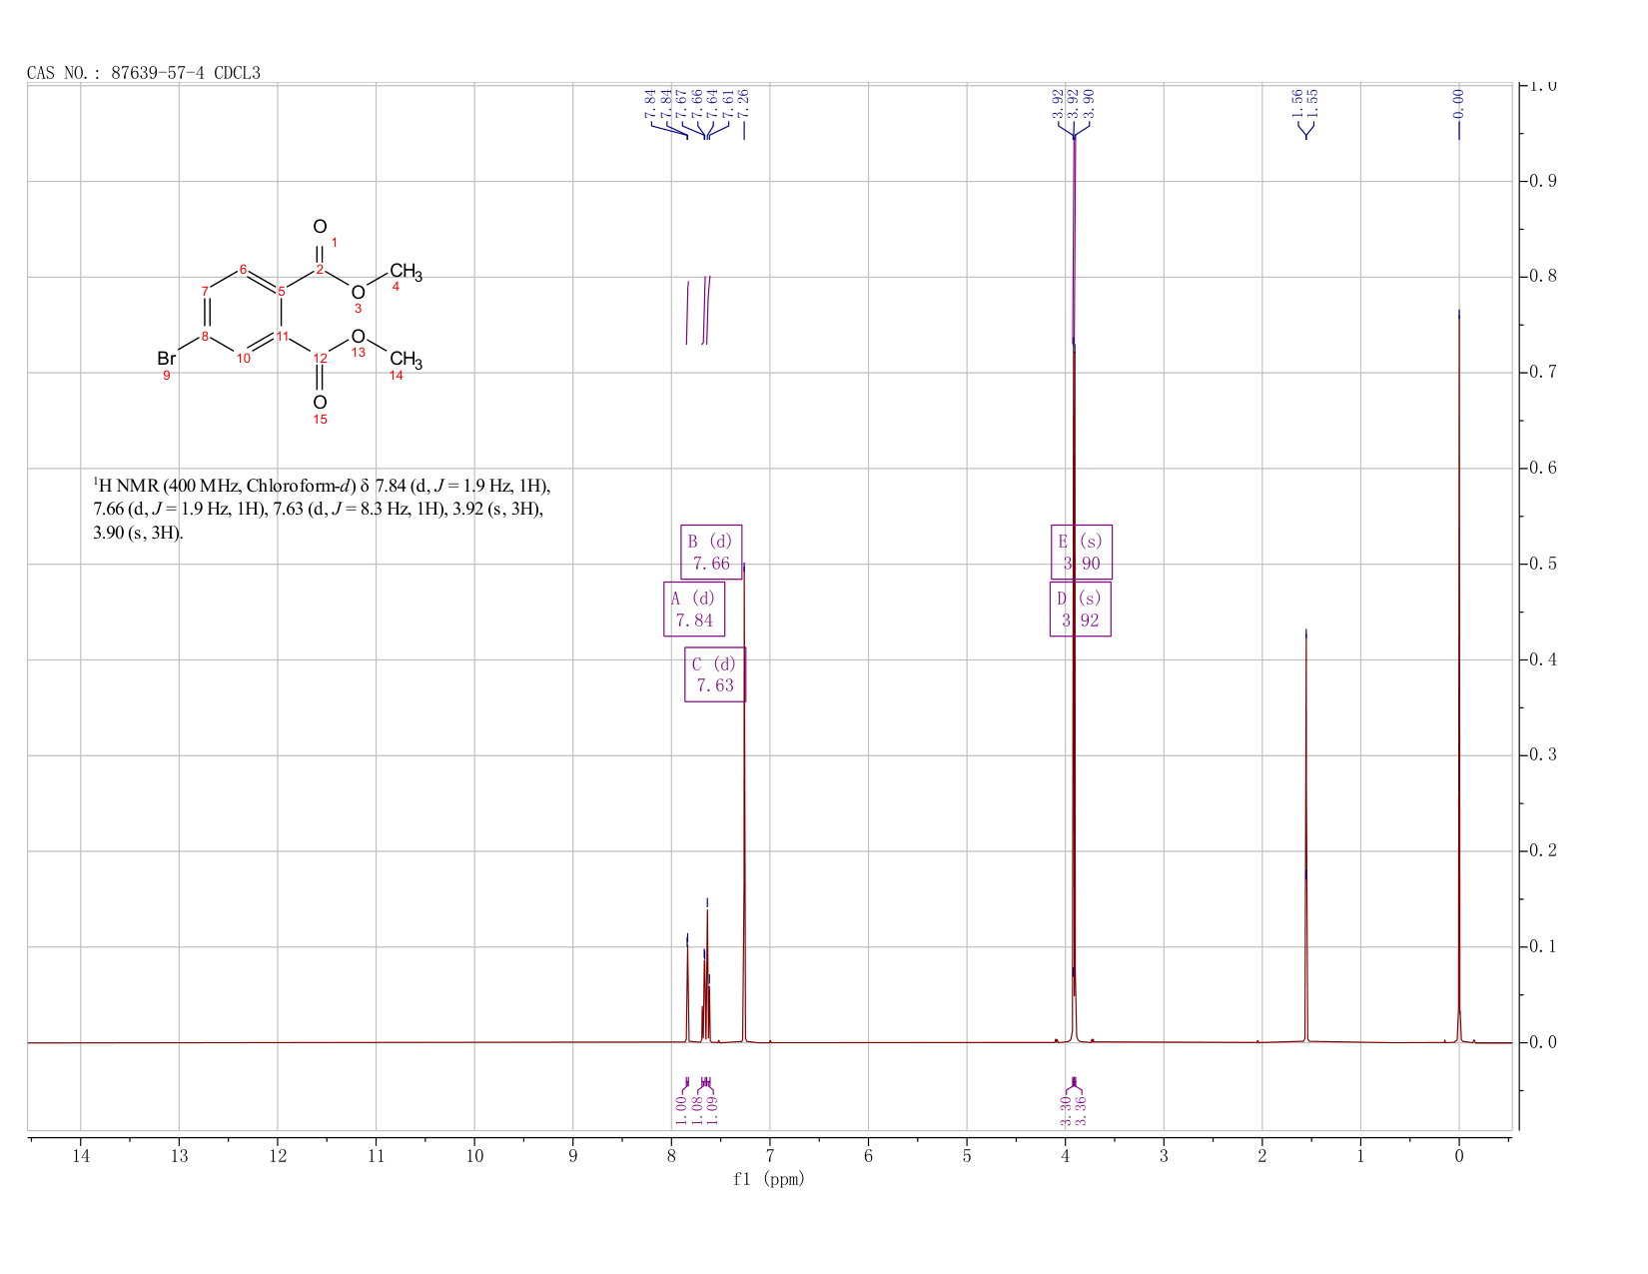Screen dimensions: 1648x1274
Task: Click the Br atom label in structure
Action: click(x=166, y=358)
